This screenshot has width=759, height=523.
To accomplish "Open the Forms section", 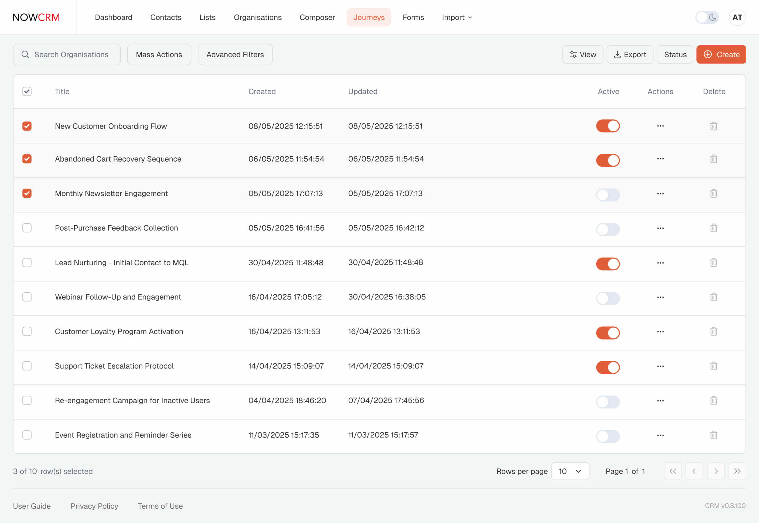I will pos(413,17).
